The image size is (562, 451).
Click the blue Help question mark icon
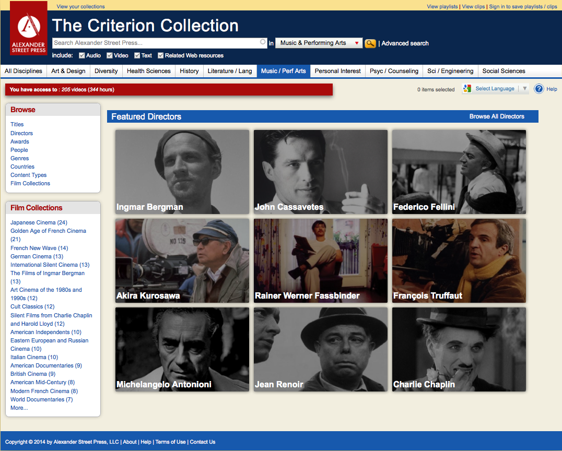[x=538, y=89]
